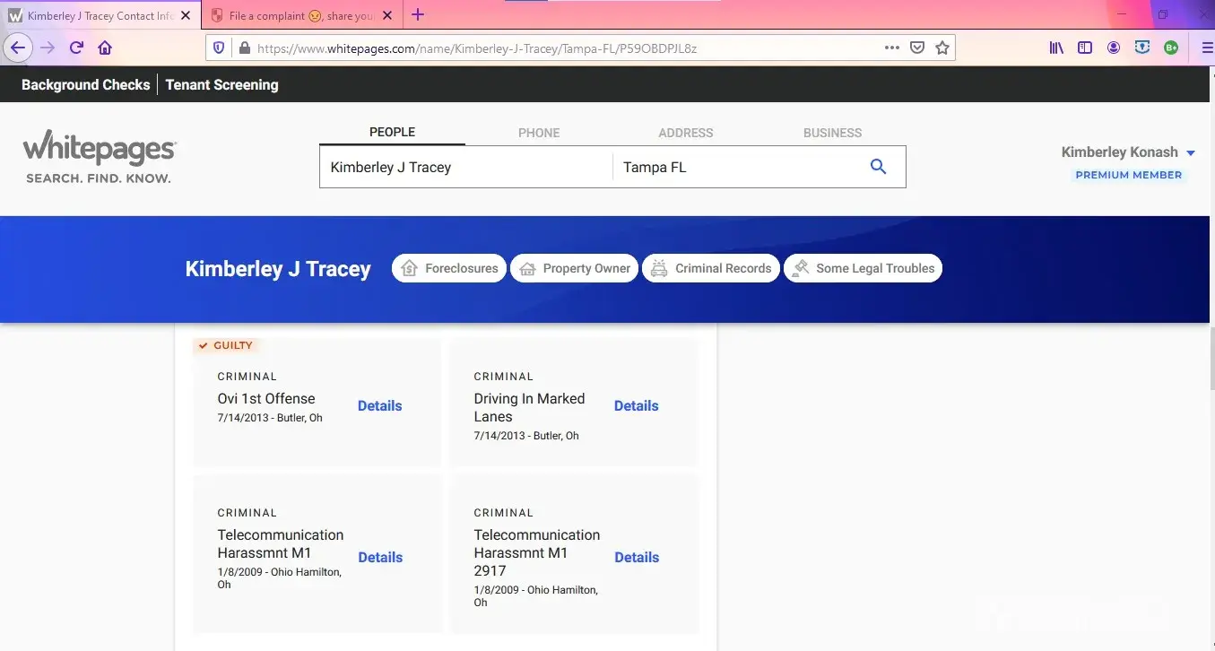
Task: Bookmark this page with the star icon
Action: (x=942, y=48)
